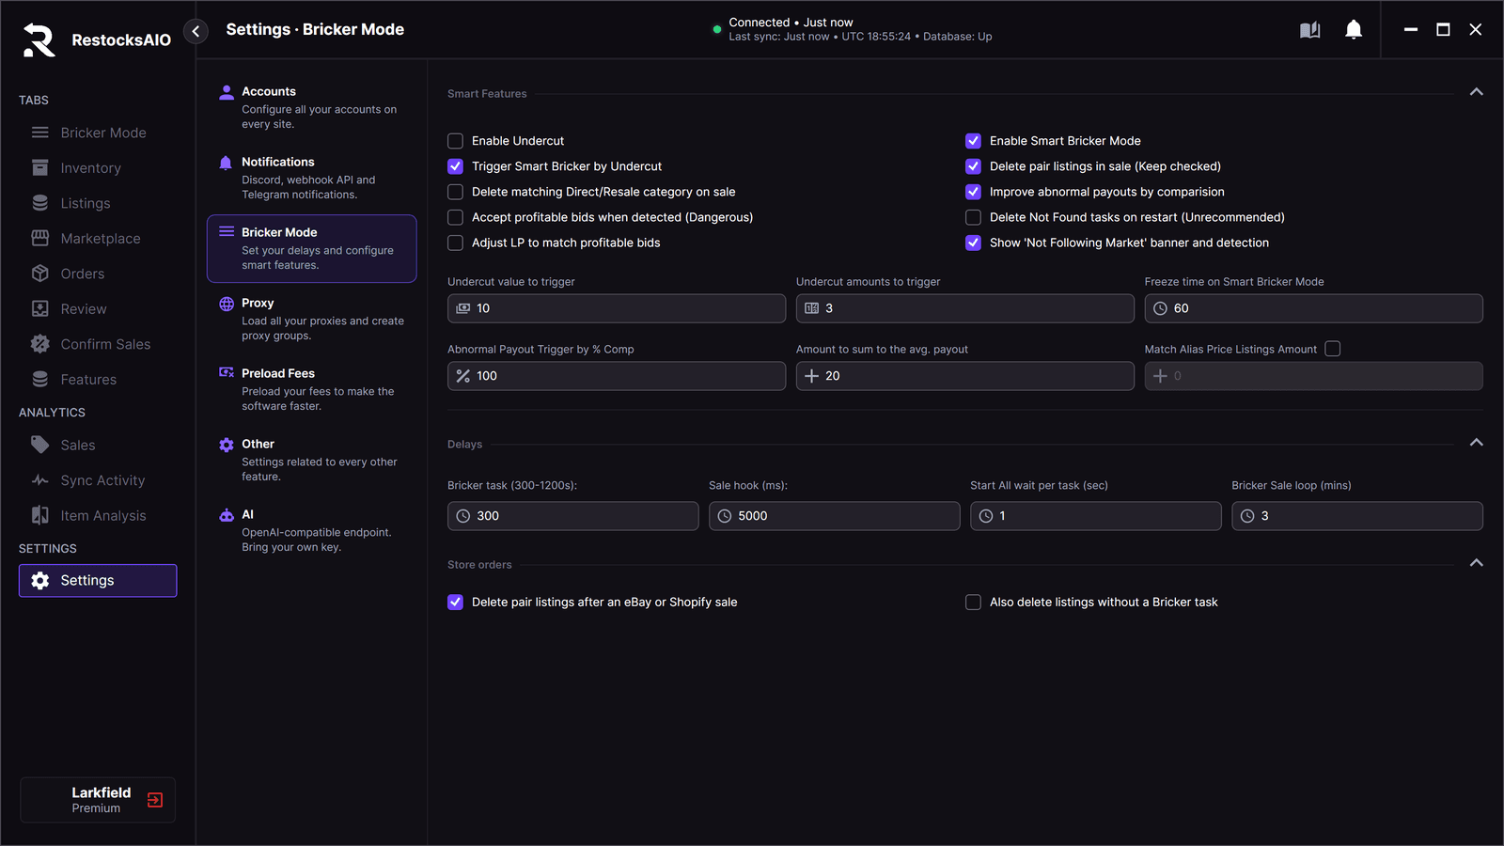Open the Accounts settings category
This screenshot has width=1504, height=846.
point(311,107)
